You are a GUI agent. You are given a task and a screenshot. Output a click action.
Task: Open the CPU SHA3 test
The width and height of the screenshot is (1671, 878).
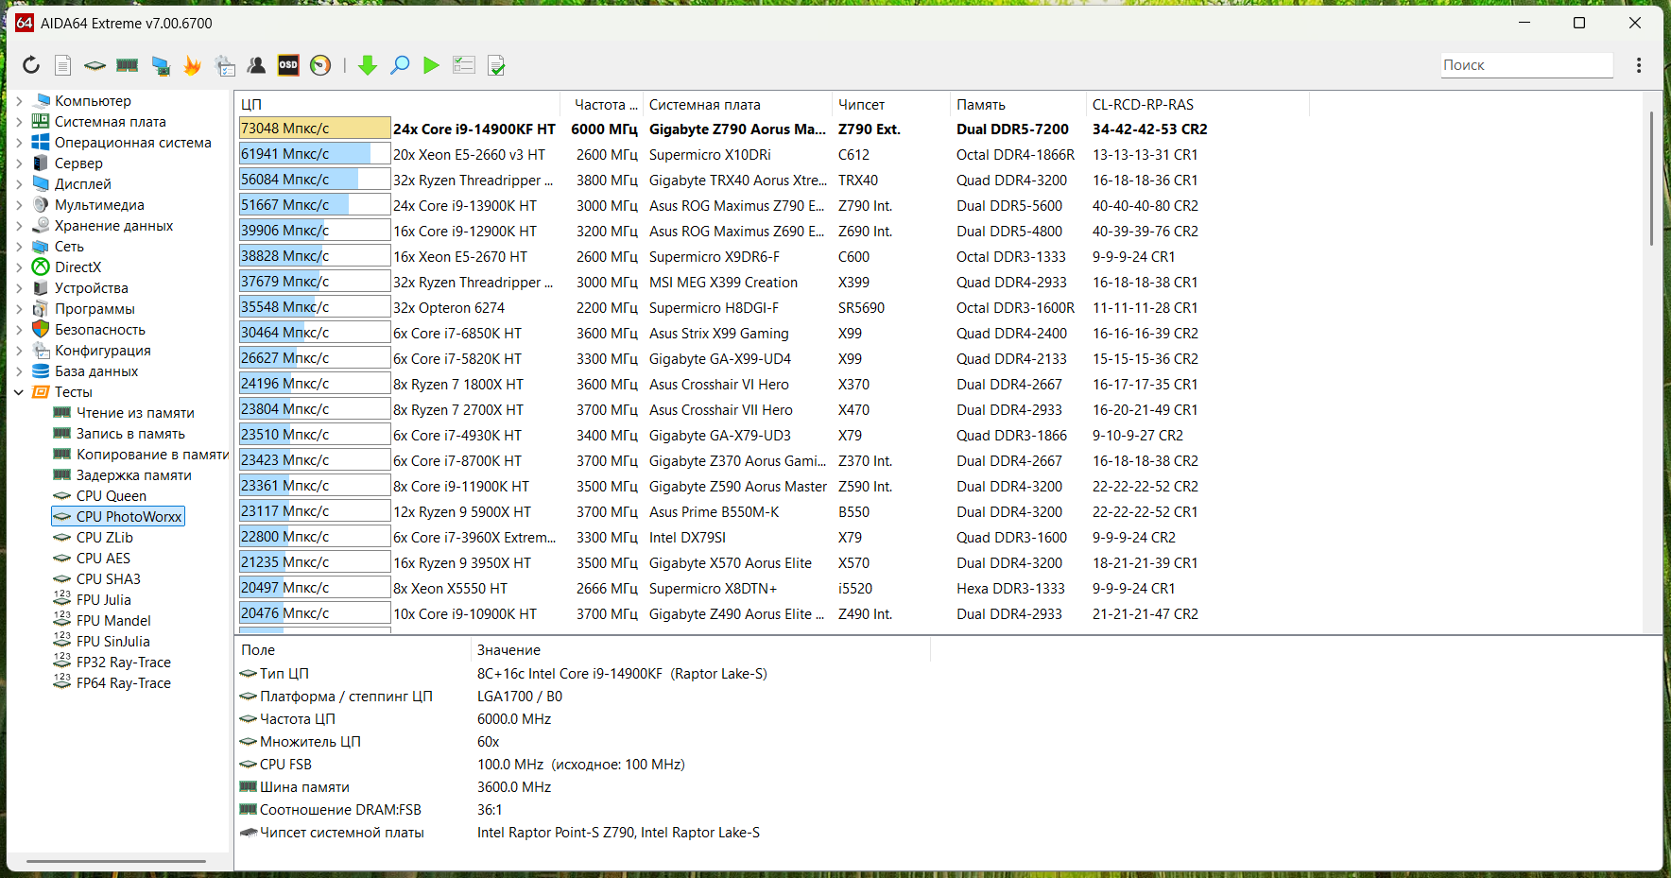[108, 579]
